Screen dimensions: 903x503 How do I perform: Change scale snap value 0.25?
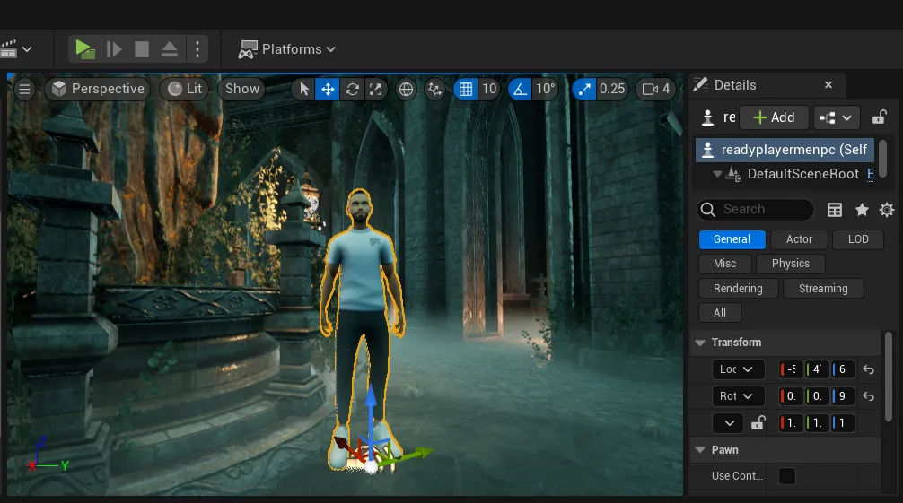click(611, 89)
